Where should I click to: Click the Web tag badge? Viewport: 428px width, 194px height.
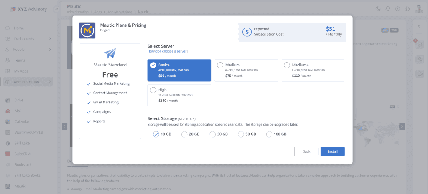pos(394,30)
